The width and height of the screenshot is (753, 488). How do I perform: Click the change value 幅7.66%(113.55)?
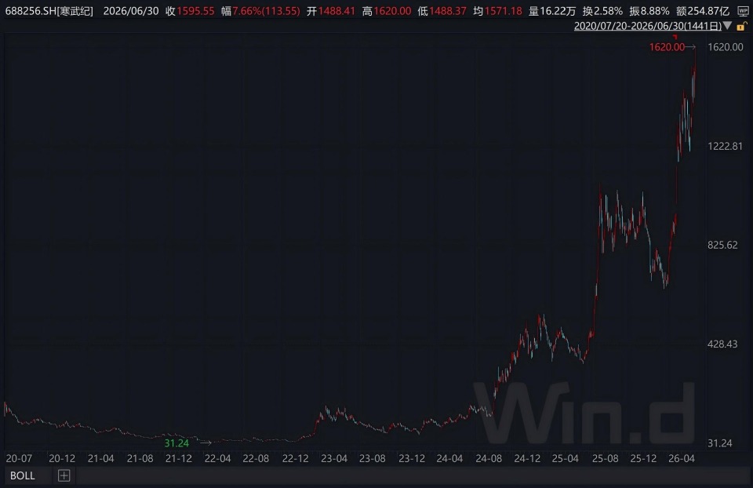point(260,11)
